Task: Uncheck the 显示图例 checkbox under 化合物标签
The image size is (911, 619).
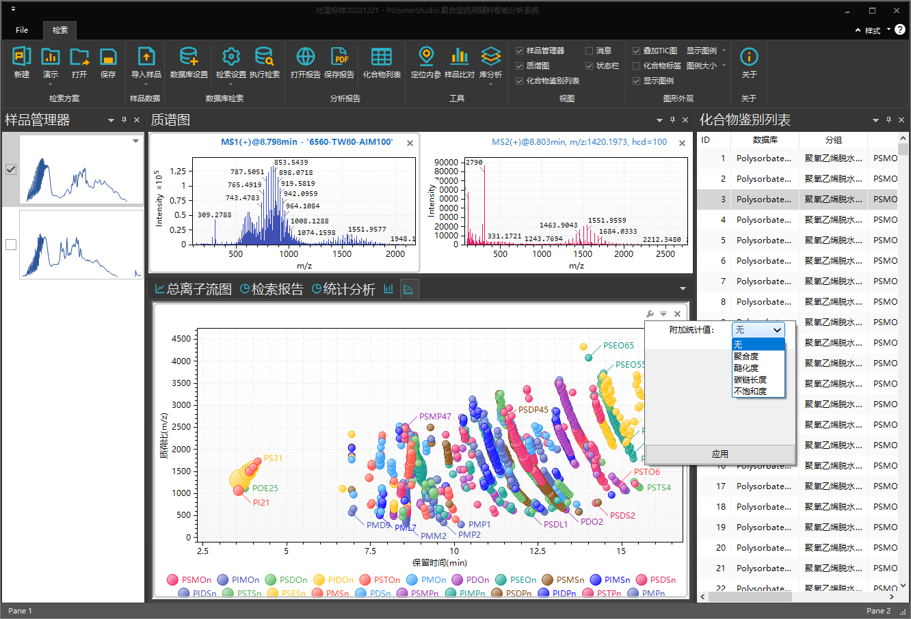Action: (636, 81)
